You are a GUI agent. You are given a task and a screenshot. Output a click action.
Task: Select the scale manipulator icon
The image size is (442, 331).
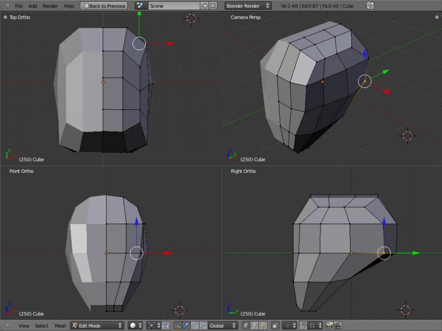tap(203, 326)
